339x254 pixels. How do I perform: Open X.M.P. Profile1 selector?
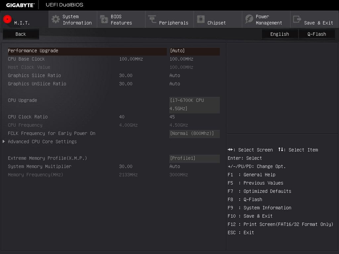[x=195, y=158]
